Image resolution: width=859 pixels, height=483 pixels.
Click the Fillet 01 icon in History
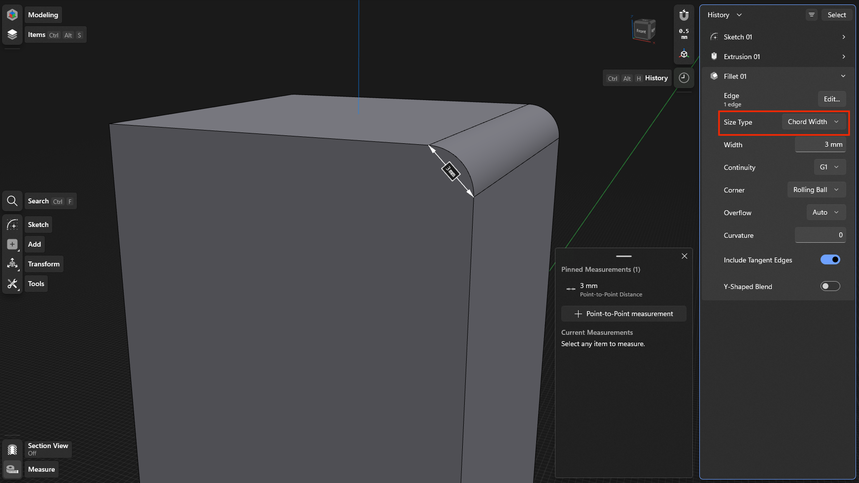click(714, 76)
